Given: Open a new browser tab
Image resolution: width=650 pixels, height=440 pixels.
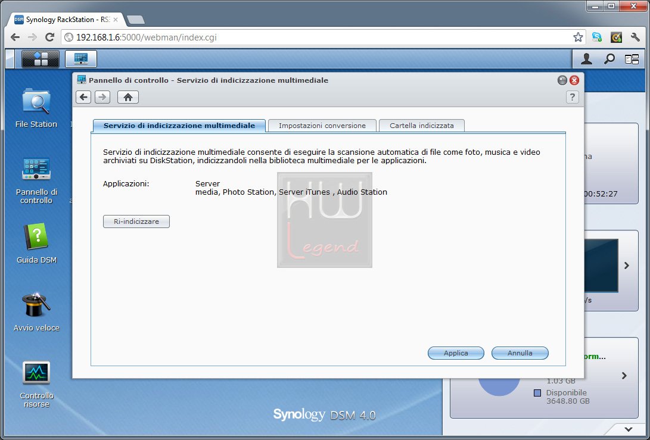Looking at the screenshot, I should pos(136,20).
